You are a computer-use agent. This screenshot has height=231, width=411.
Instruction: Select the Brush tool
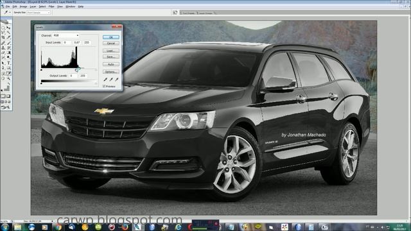(x=8, y=43)
